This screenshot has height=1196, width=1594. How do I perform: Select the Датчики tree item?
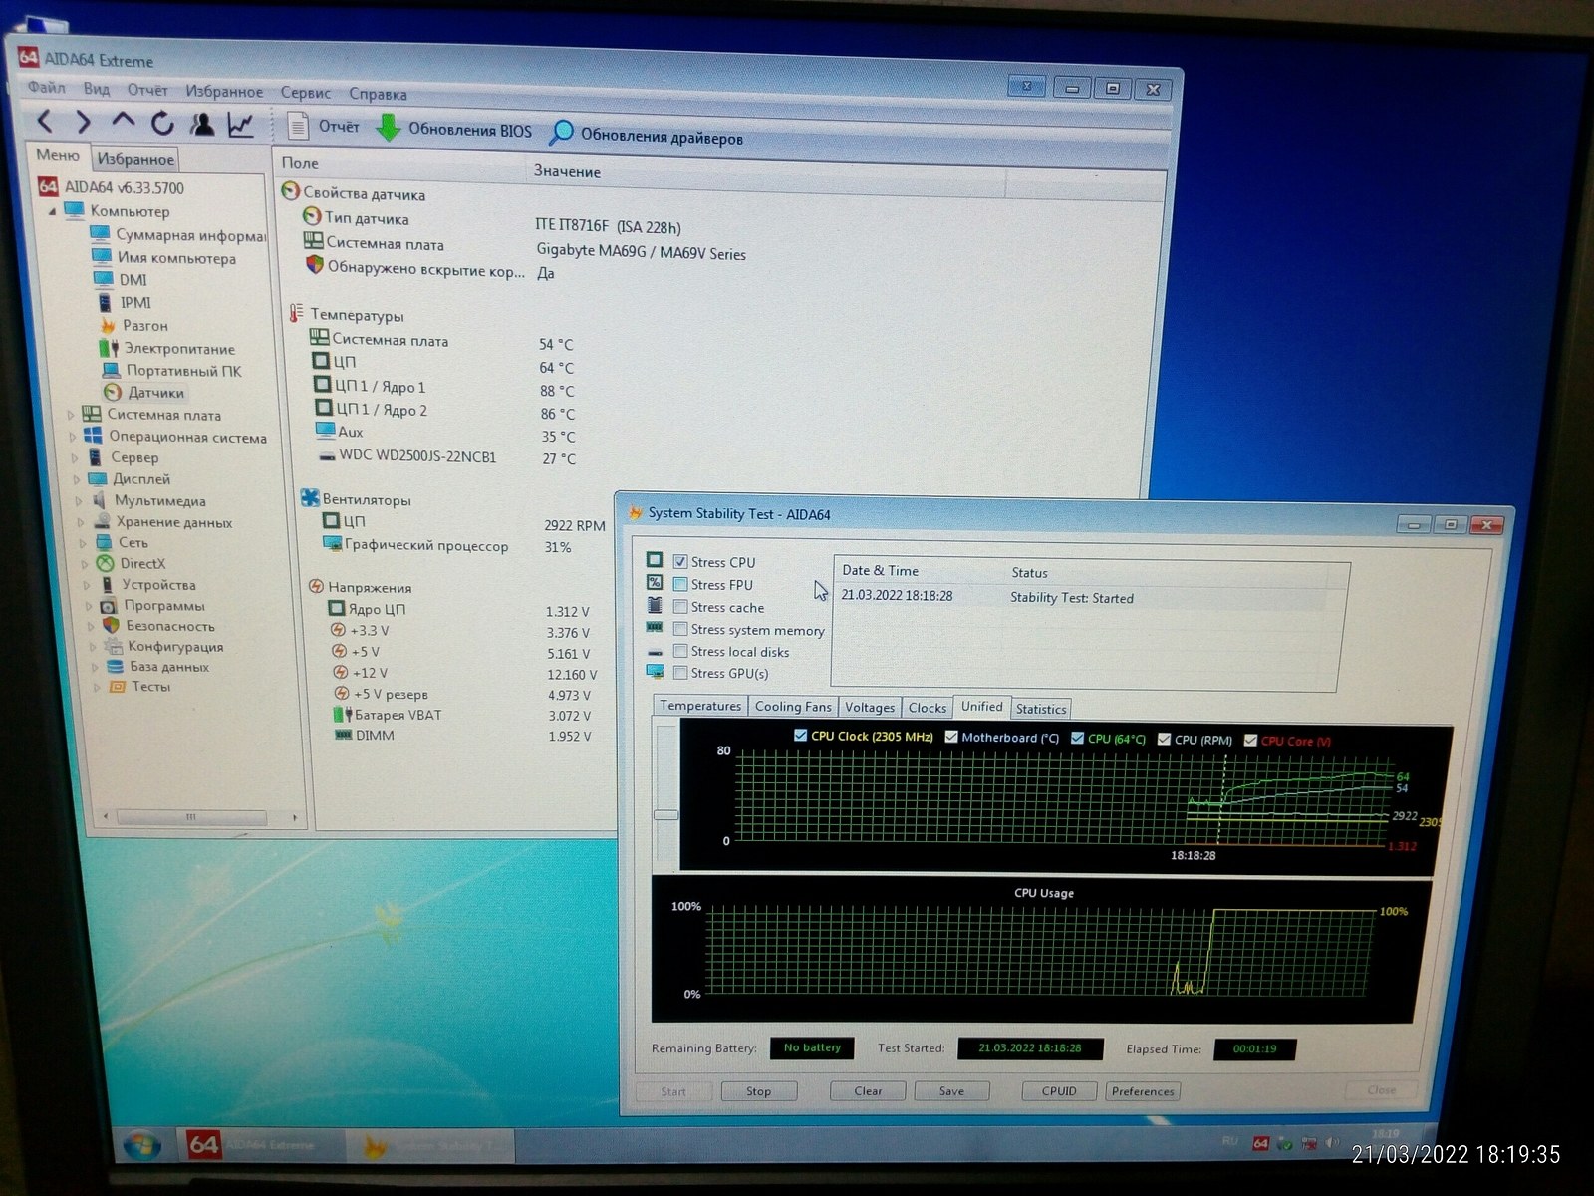(144, 393)
